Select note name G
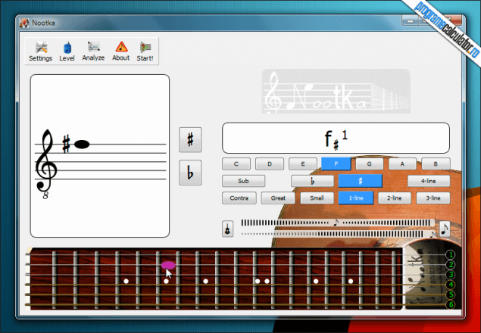The width and height of the screenshot is (481, 333). 370,163
